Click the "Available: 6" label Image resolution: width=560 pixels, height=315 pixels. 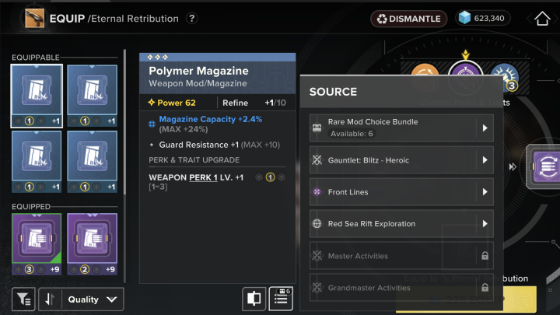352,134
